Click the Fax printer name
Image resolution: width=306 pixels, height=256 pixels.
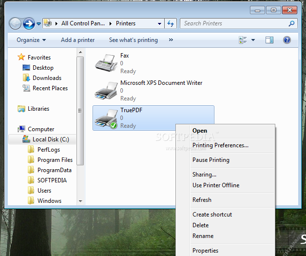125,56
